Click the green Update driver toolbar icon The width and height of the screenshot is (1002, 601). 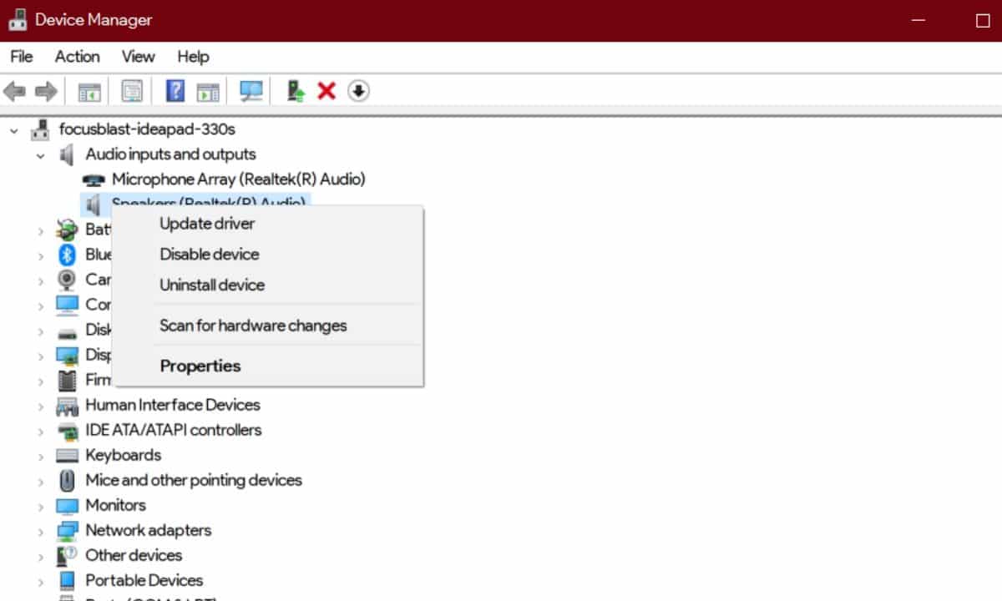(x=296, y=91)
